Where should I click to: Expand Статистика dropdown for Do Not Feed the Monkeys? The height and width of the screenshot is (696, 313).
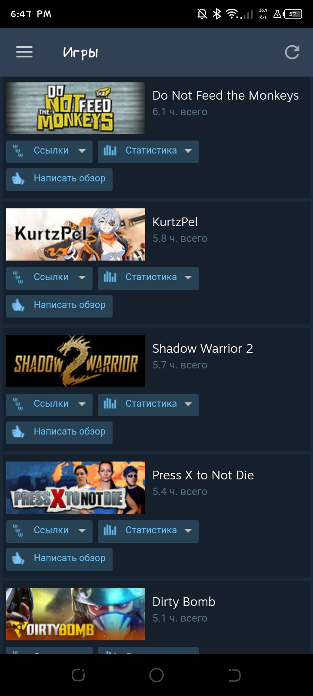(148, 151)
